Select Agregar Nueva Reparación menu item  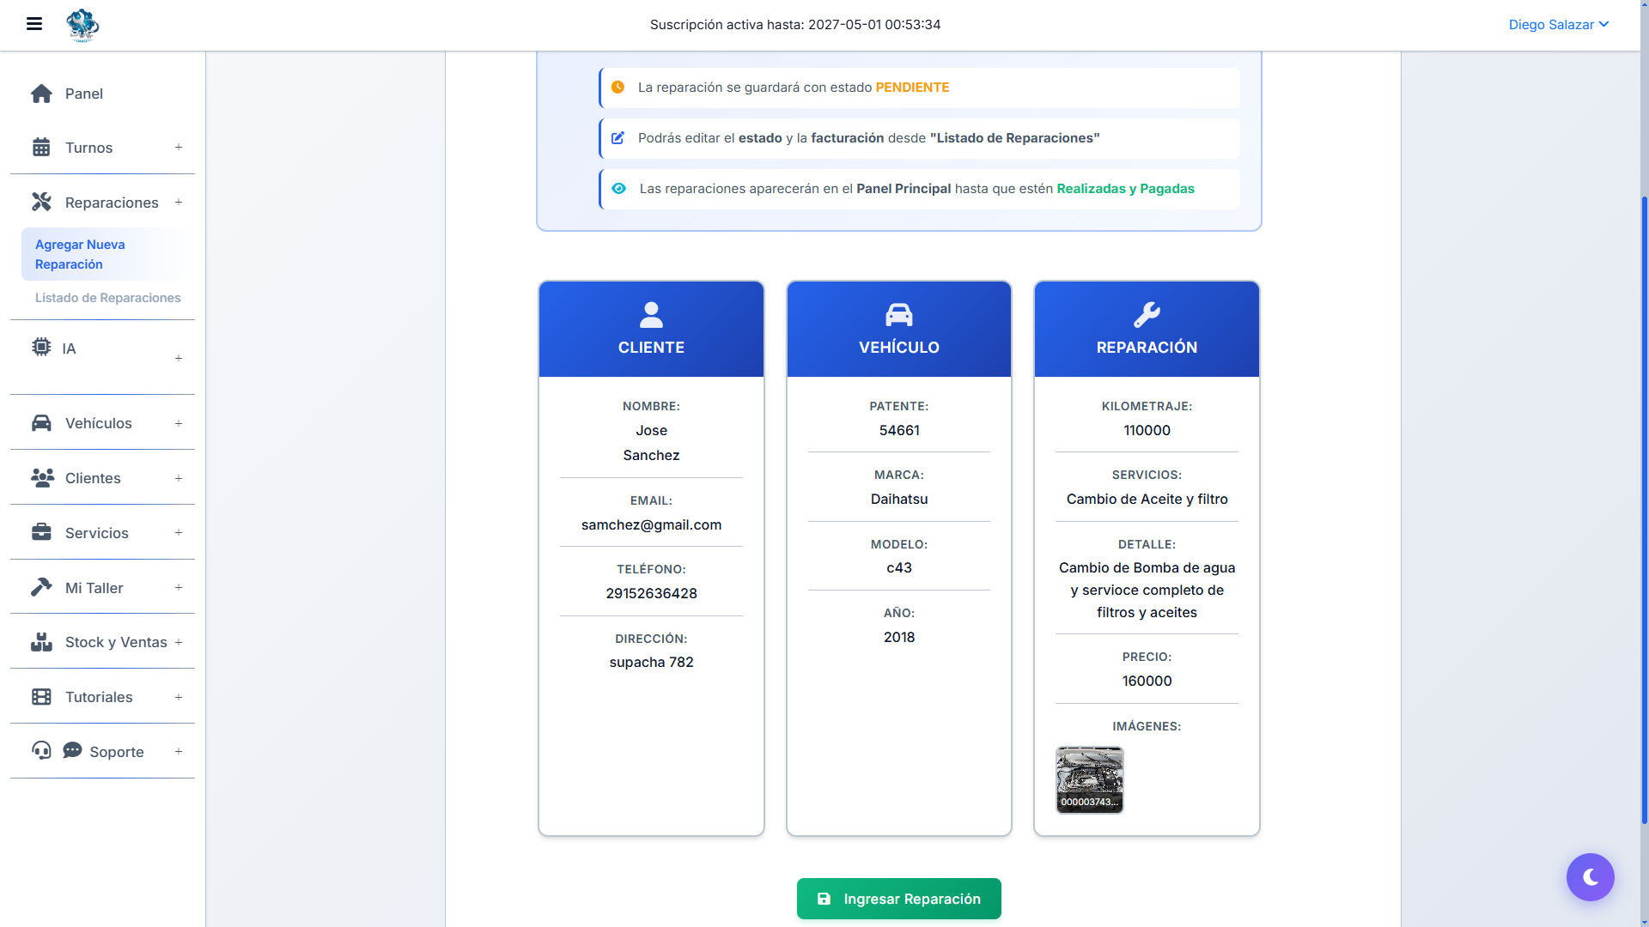coord(80,254)
